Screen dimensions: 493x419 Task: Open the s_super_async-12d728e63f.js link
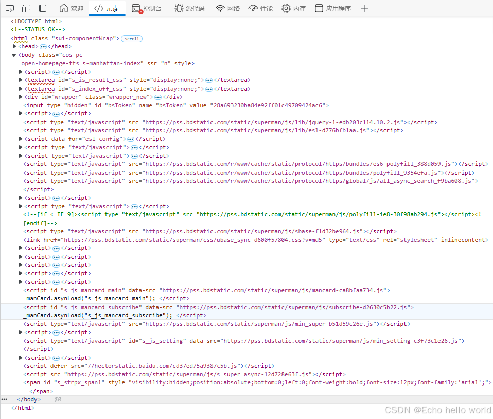188,374
